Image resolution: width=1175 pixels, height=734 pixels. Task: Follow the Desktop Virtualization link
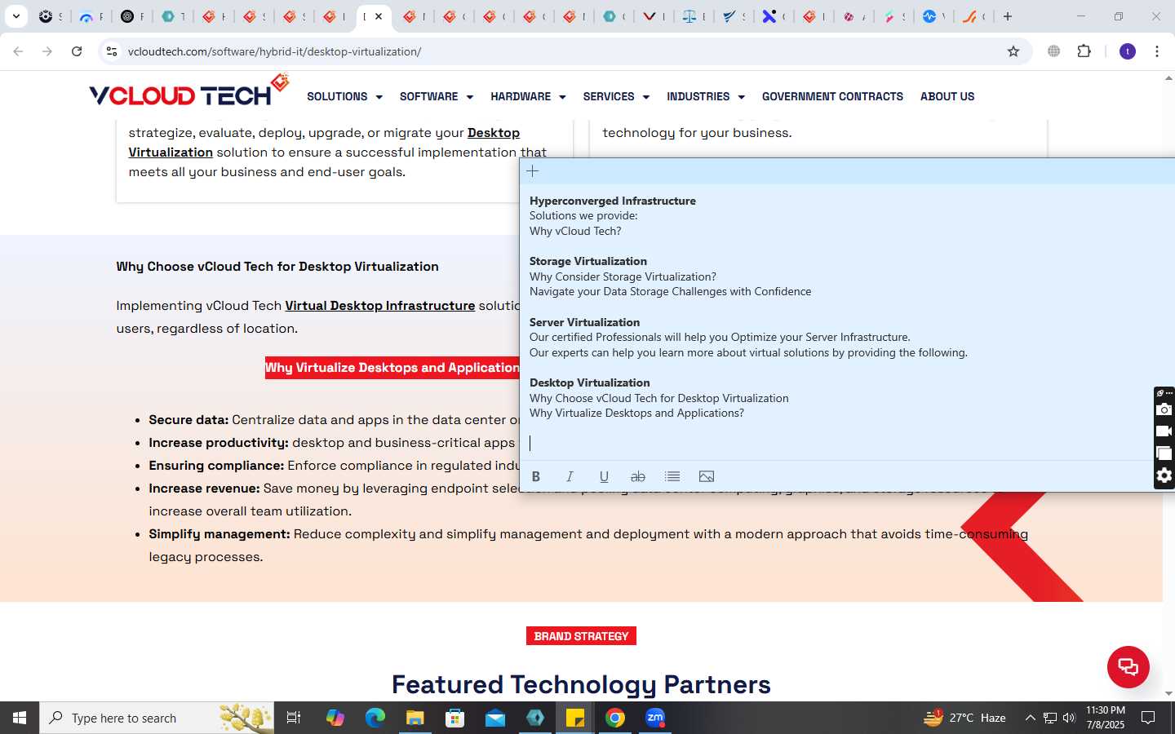pyautogui.click(x=493, y=133)
